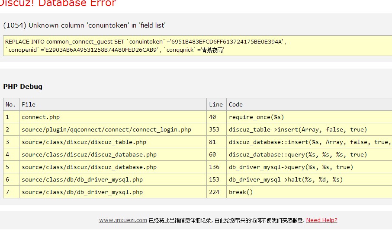The width and height of the screenshot is (392, 235).
Task: Open the www.jnxuezi.com link
Action: [x=123, y=220]
